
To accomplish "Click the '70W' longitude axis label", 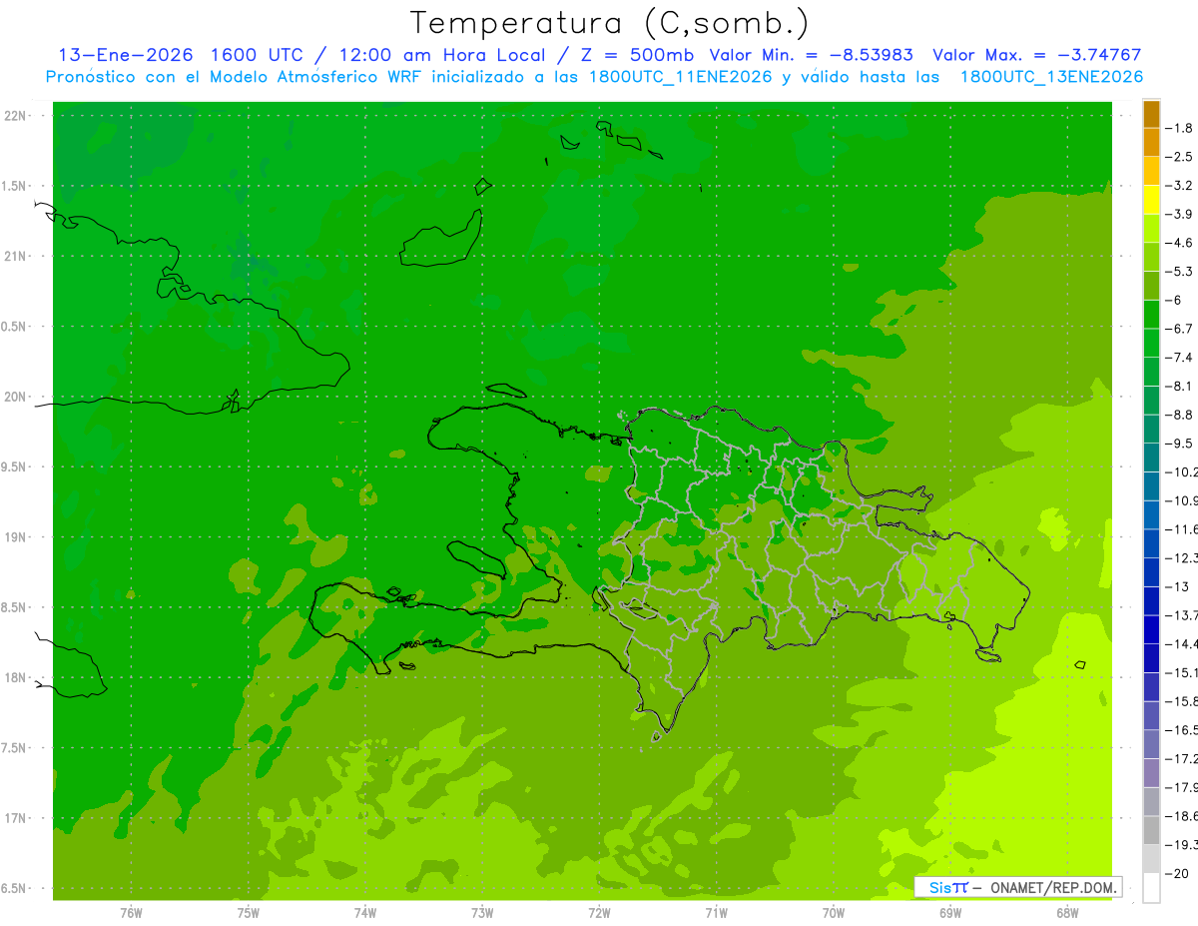I will click(x=834, y=912).
